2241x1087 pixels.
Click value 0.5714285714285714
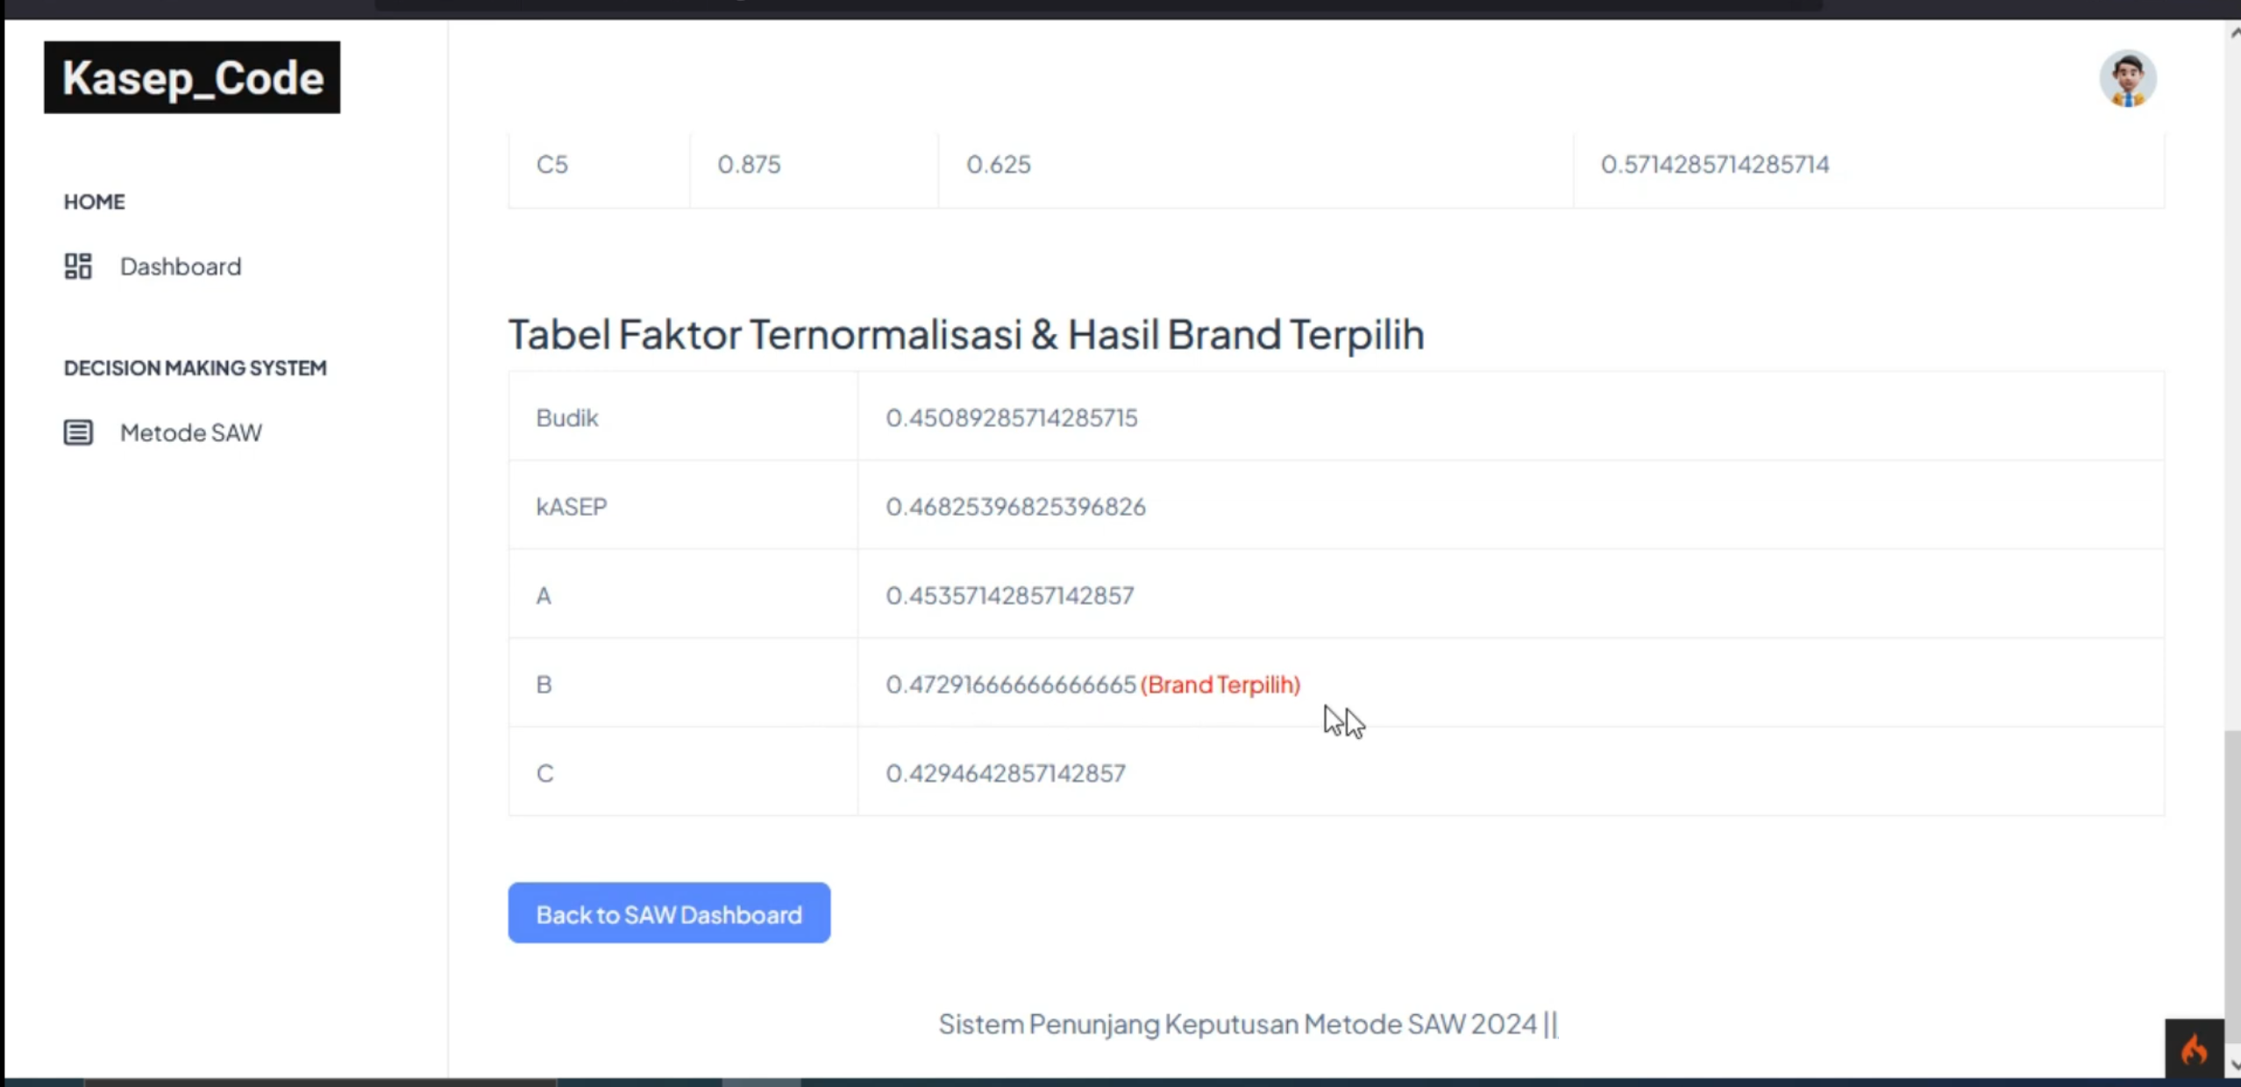click(1715, 164)
